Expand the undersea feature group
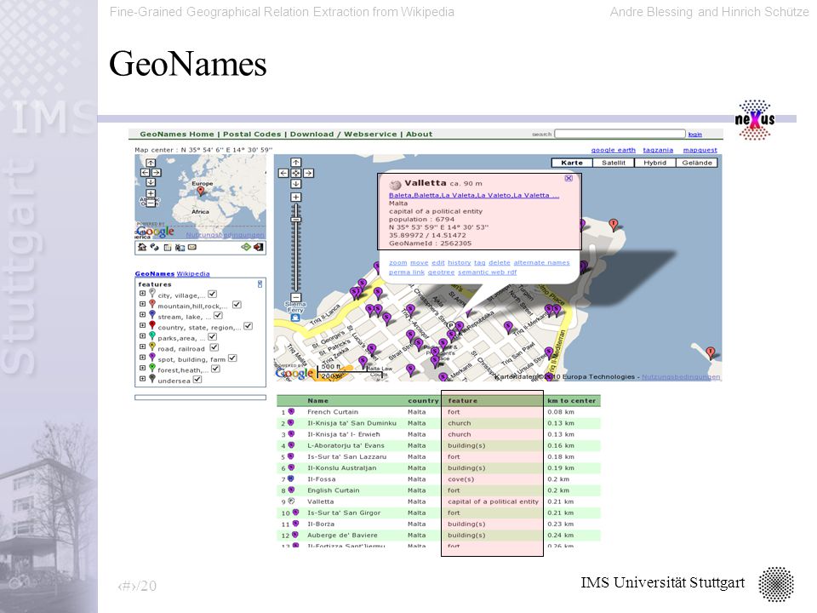This screenshot has height=613, width=817. pos(142,379)
